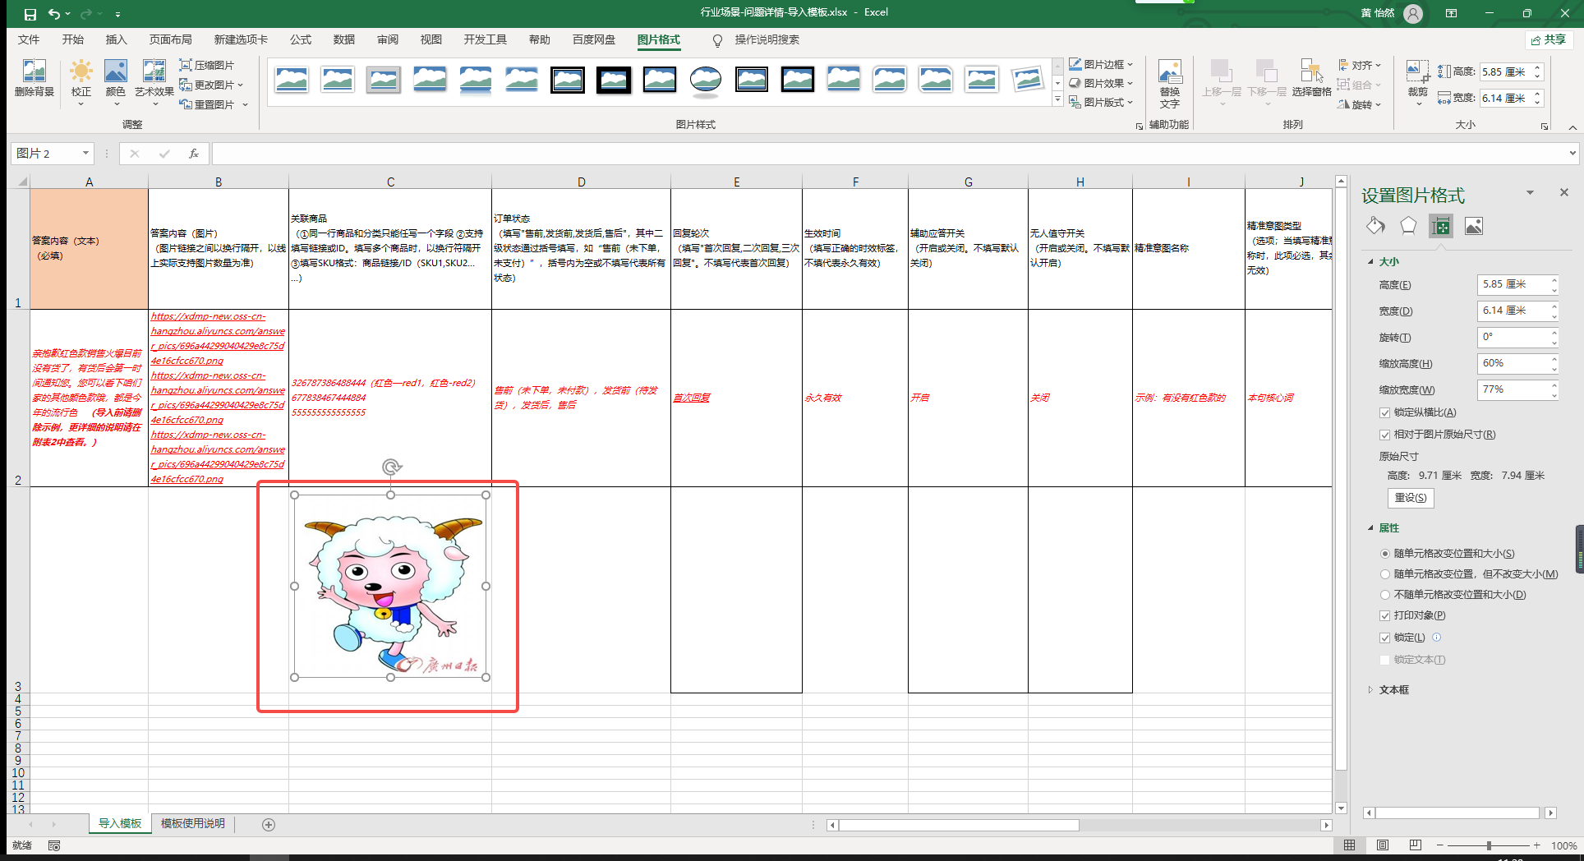Click the Share (共享) button

[x=1549, y=39]
